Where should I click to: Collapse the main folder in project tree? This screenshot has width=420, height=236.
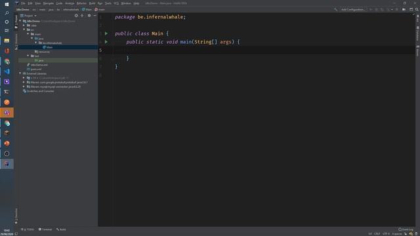pyautogui.click(x=28, y=34)
